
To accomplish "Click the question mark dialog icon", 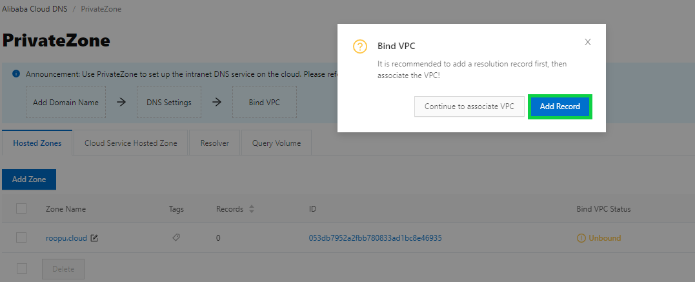I will 359,46.
